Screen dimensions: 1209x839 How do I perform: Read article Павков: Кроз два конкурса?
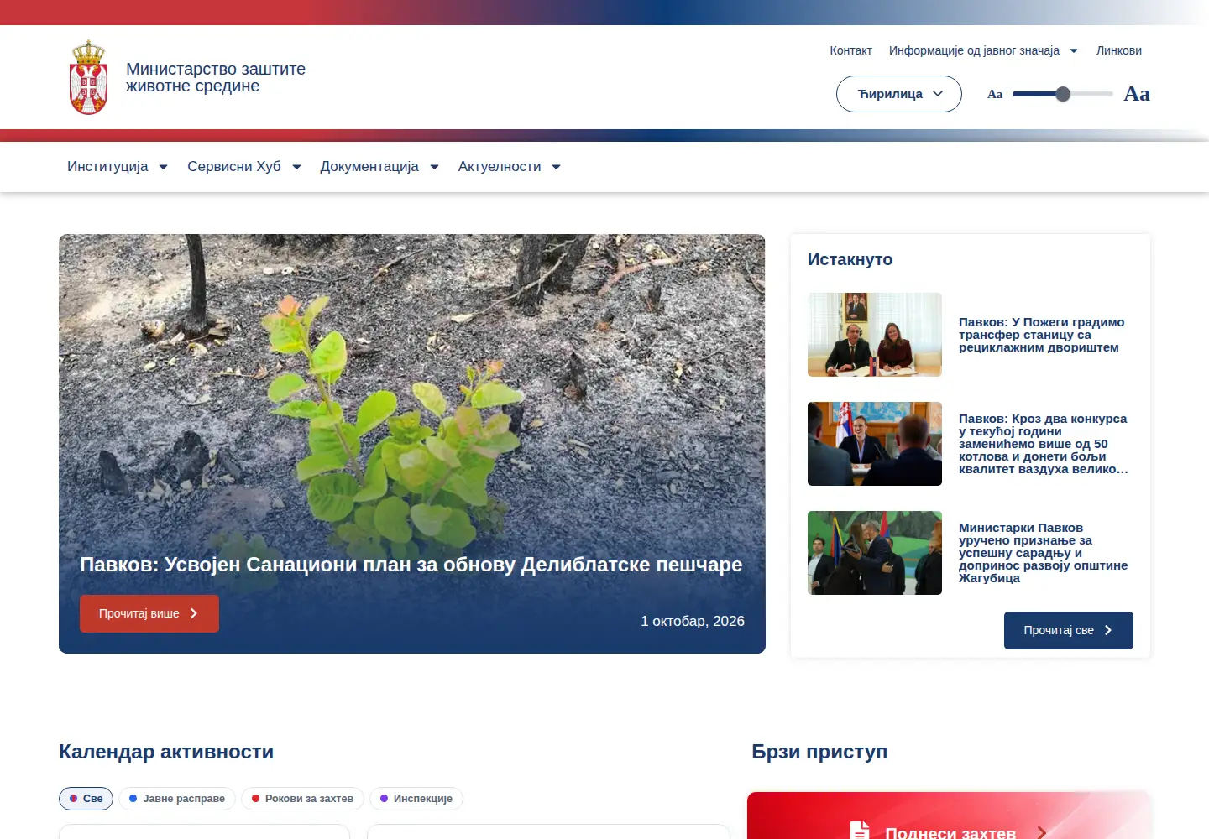(1044, 444)
